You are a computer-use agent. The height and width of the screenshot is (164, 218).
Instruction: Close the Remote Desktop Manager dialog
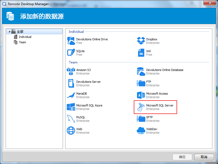pyautogui.click(x=210, y=3)
